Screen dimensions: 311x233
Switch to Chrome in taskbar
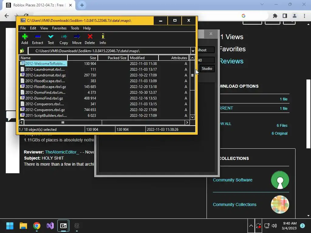click(x=37, y=226)
